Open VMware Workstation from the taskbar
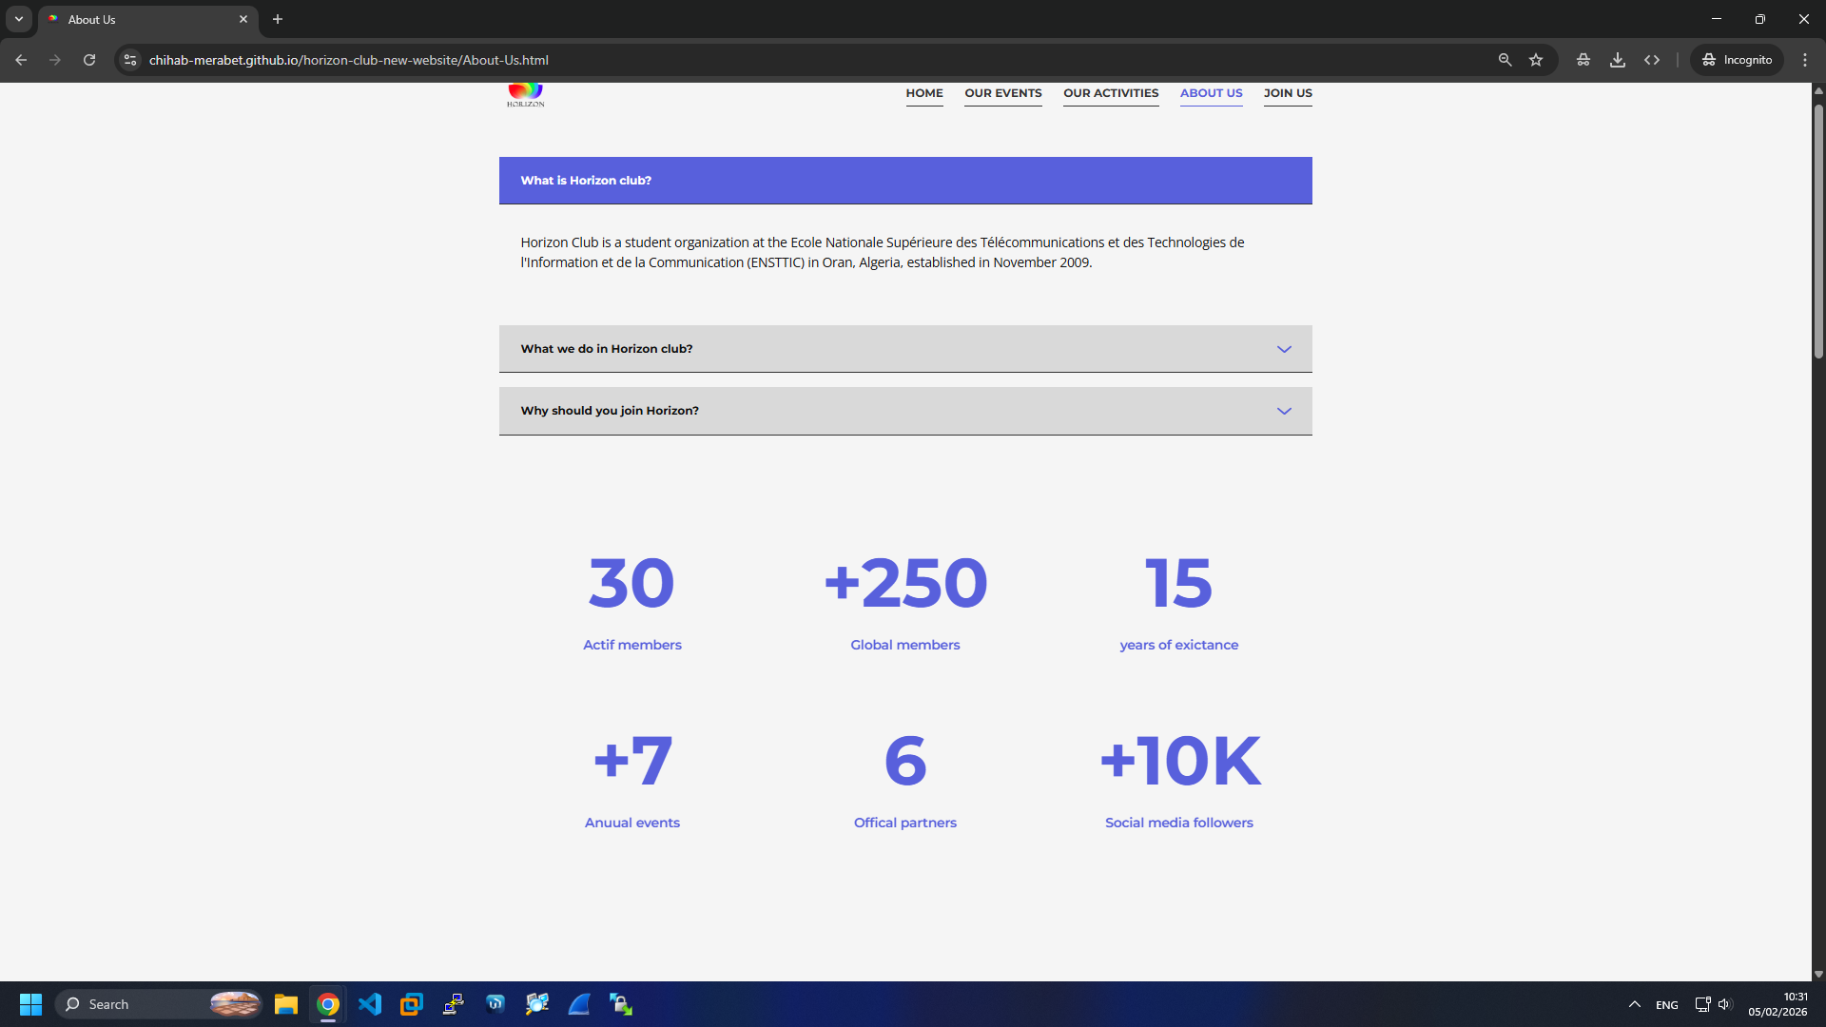The image size is (1826, 1027). click(x=412, y=1003)
